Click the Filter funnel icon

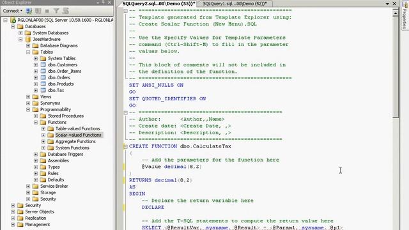pos(56,11)
